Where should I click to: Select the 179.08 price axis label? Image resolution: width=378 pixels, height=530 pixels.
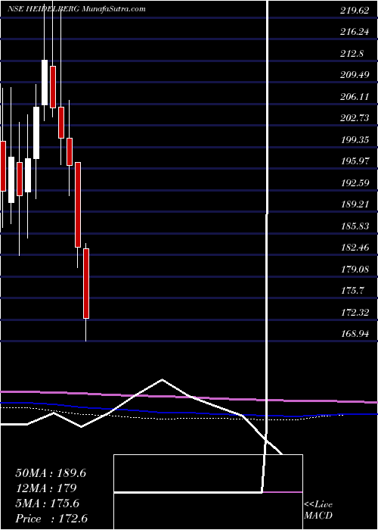pos(355,270)
